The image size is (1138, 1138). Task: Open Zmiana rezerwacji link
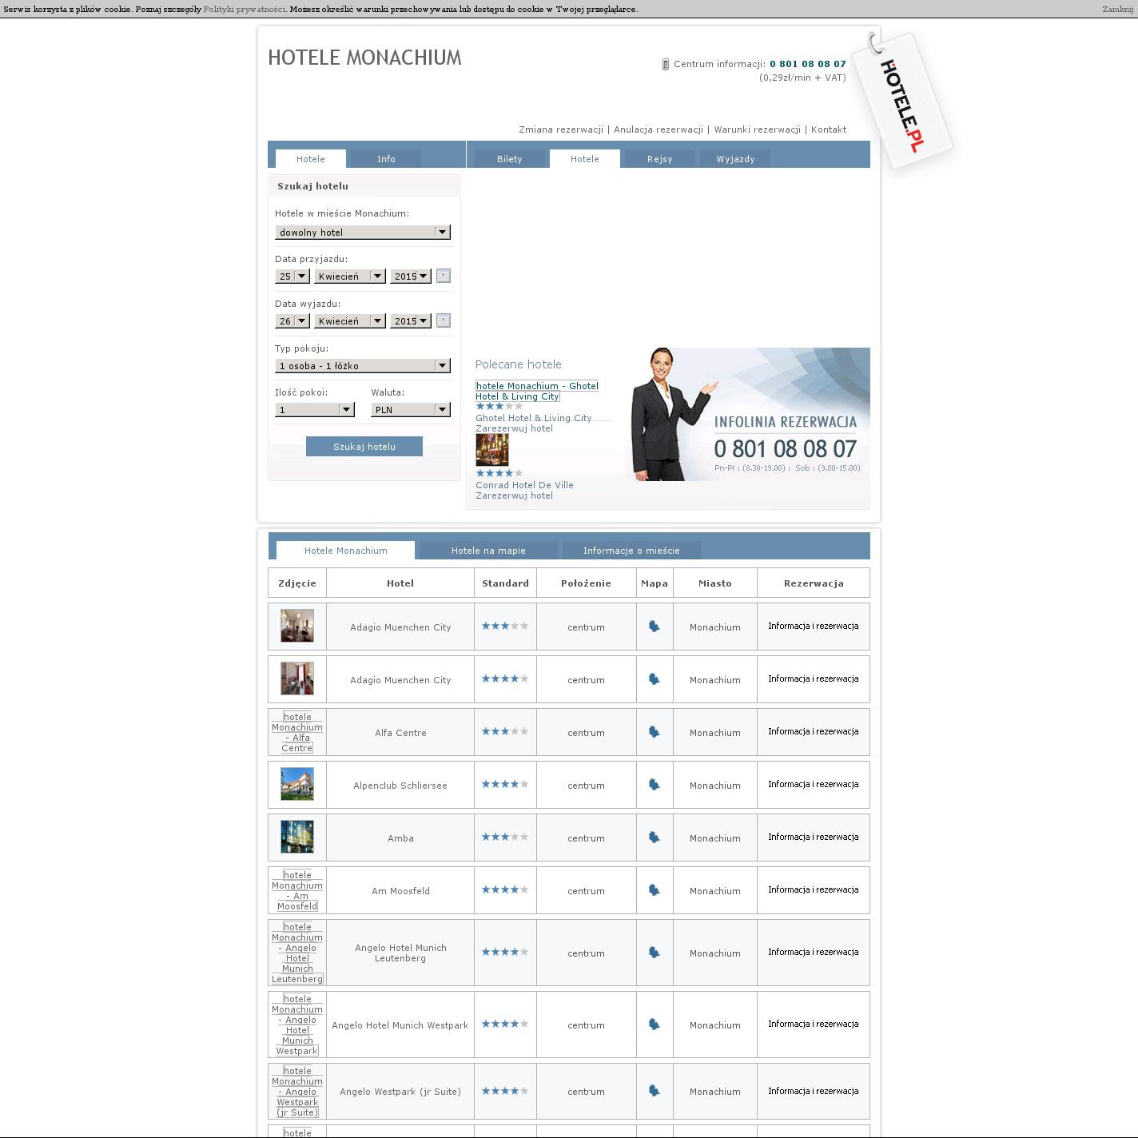(561, 129)
